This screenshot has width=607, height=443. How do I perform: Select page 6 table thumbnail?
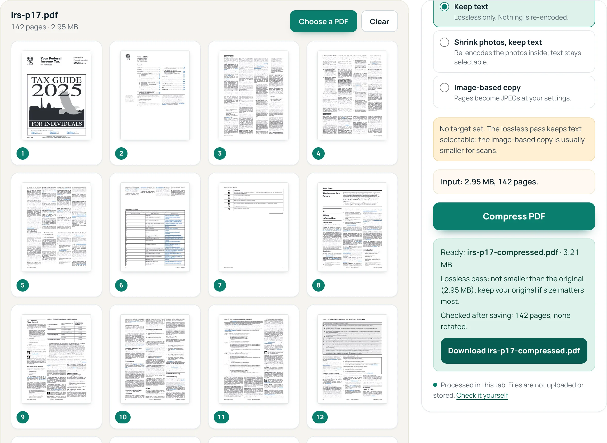click(155, 227)
